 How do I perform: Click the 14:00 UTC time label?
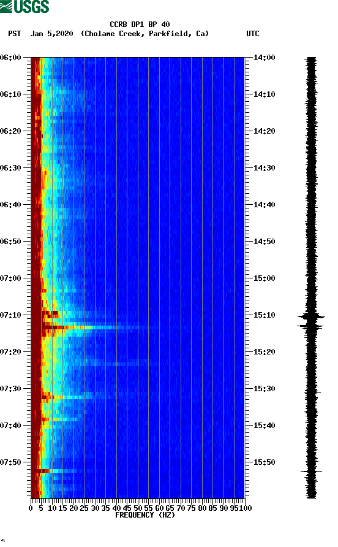pyautogui.click(x=264, y=58)
